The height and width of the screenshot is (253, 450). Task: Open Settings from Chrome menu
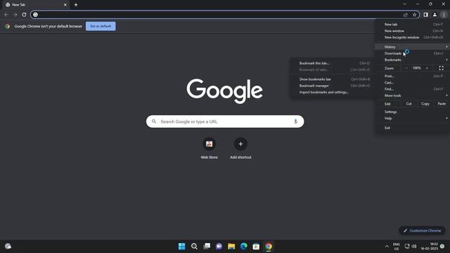[412, 112]
